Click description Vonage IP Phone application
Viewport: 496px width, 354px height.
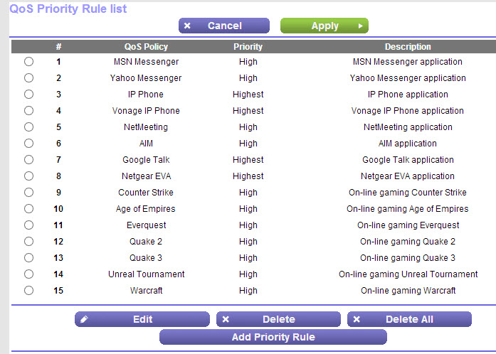(408, 111)
